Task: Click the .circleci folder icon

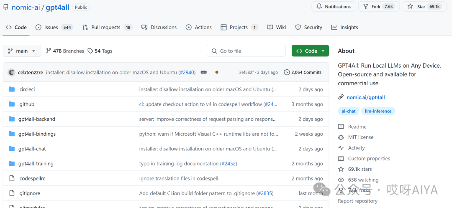Action: (12, 89)
